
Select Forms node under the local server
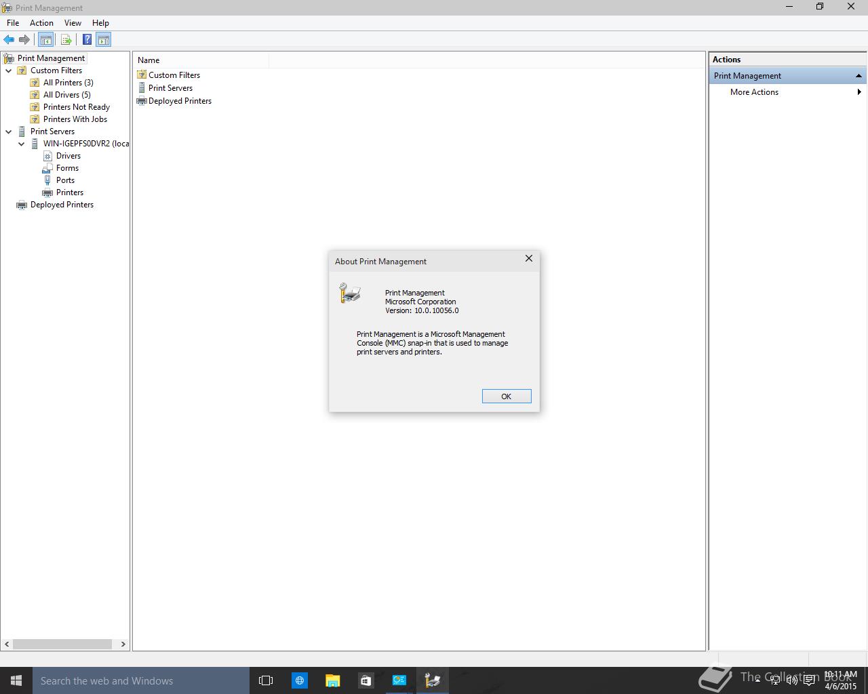[x=67, y=168]
